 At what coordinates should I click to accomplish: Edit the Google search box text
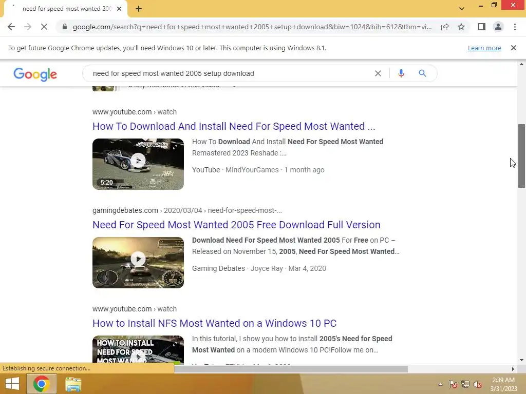[x=232, y=73]
